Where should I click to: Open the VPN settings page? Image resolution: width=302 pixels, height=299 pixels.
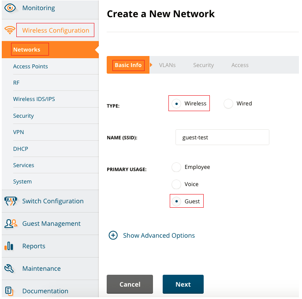(x=19, y=132)
